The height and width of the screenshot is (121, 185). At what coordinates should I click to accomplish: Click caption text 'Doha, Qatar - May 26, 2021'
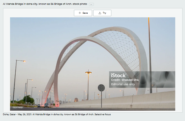(x=17, y=114)
